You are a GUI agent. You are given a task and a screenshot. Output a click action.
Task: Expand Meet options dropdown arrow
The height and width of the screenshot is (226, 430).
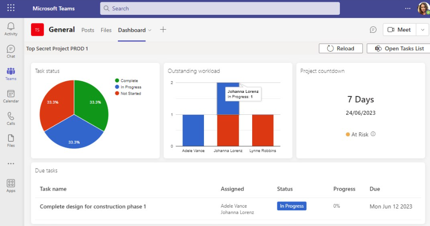(x=422, y=30)
